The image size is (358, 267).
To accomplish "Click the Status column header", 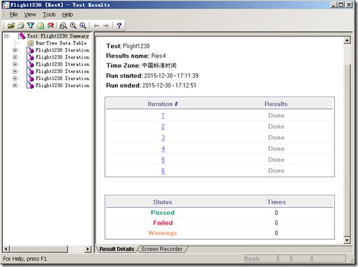I will pyautogui.click(x=162, y=202).
